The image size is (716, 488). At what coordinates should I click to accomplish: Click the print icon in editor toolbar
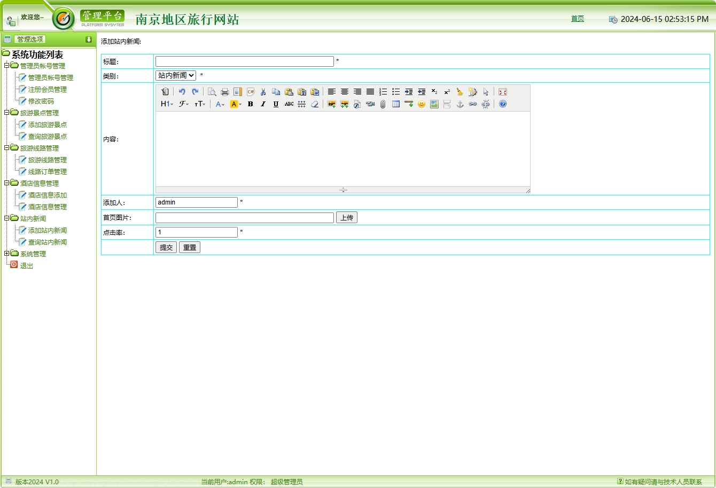[x=225, y=92]
